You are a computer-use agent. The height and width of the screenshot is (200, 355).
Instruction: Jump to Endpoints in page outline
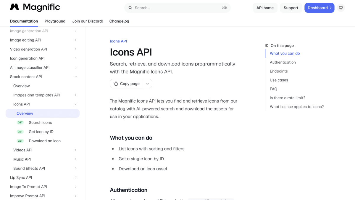[x=279, y=71]
